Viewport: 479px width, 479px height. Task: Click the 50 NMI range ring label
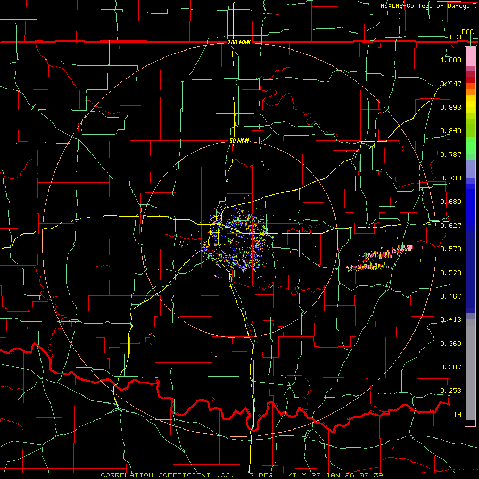click(x=239, y=141)
